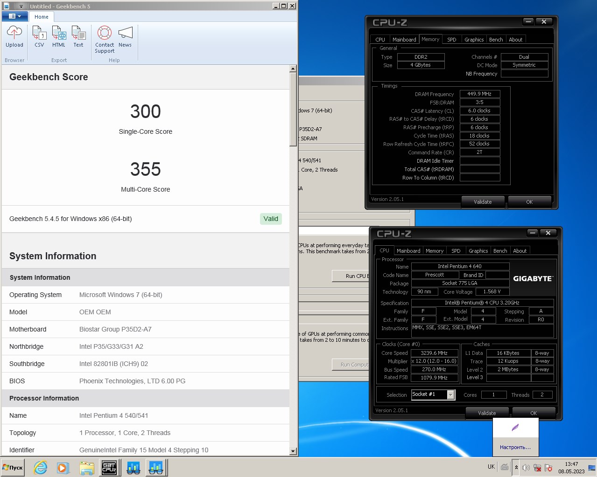597x477 pixels.
Task: Open Bench tab in lower CPU-Z window
Action: coord(500,251)
